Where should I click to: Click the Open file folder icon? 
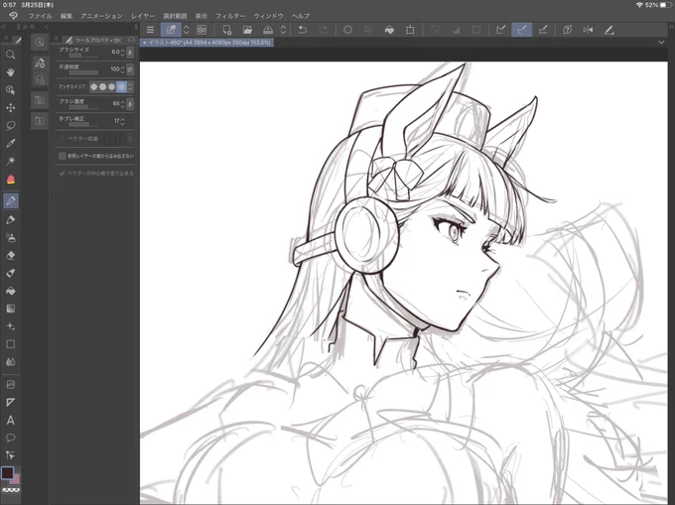pyautogui.click(x=247, y=30)
